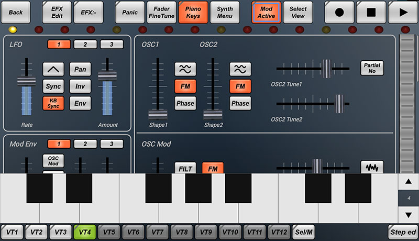Image resolution: width=419 pixels, height=241 pixels.
Task: Select voice track VT1
Action: click(x=12, y=232)
